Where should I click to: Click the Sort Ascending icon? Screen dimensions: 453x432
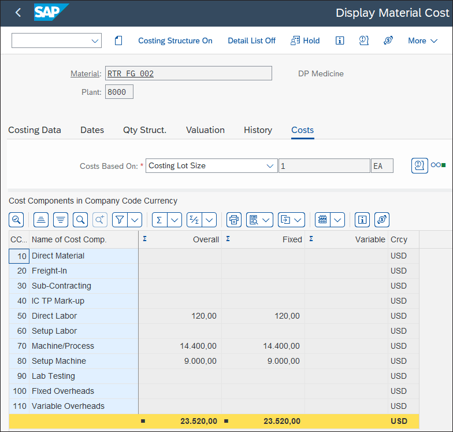pyautogui.click(x=41, y=220)
